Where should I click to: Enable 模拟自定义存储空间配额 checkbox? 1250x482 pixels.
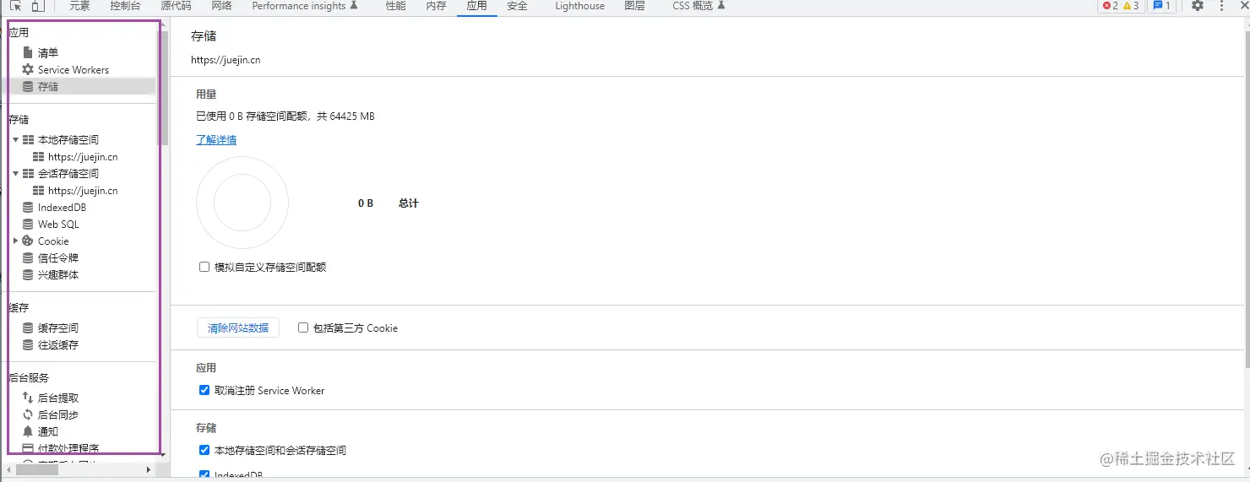204,267
